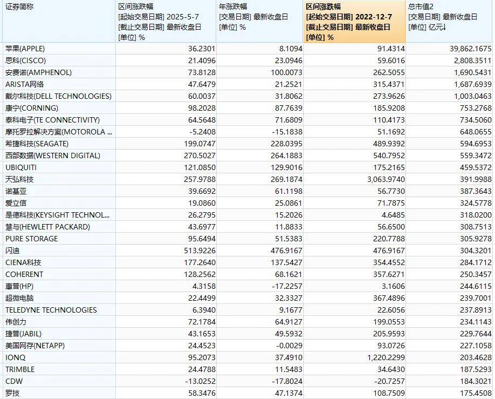Click the 思科(CISCO) security name

pos(25,60)
